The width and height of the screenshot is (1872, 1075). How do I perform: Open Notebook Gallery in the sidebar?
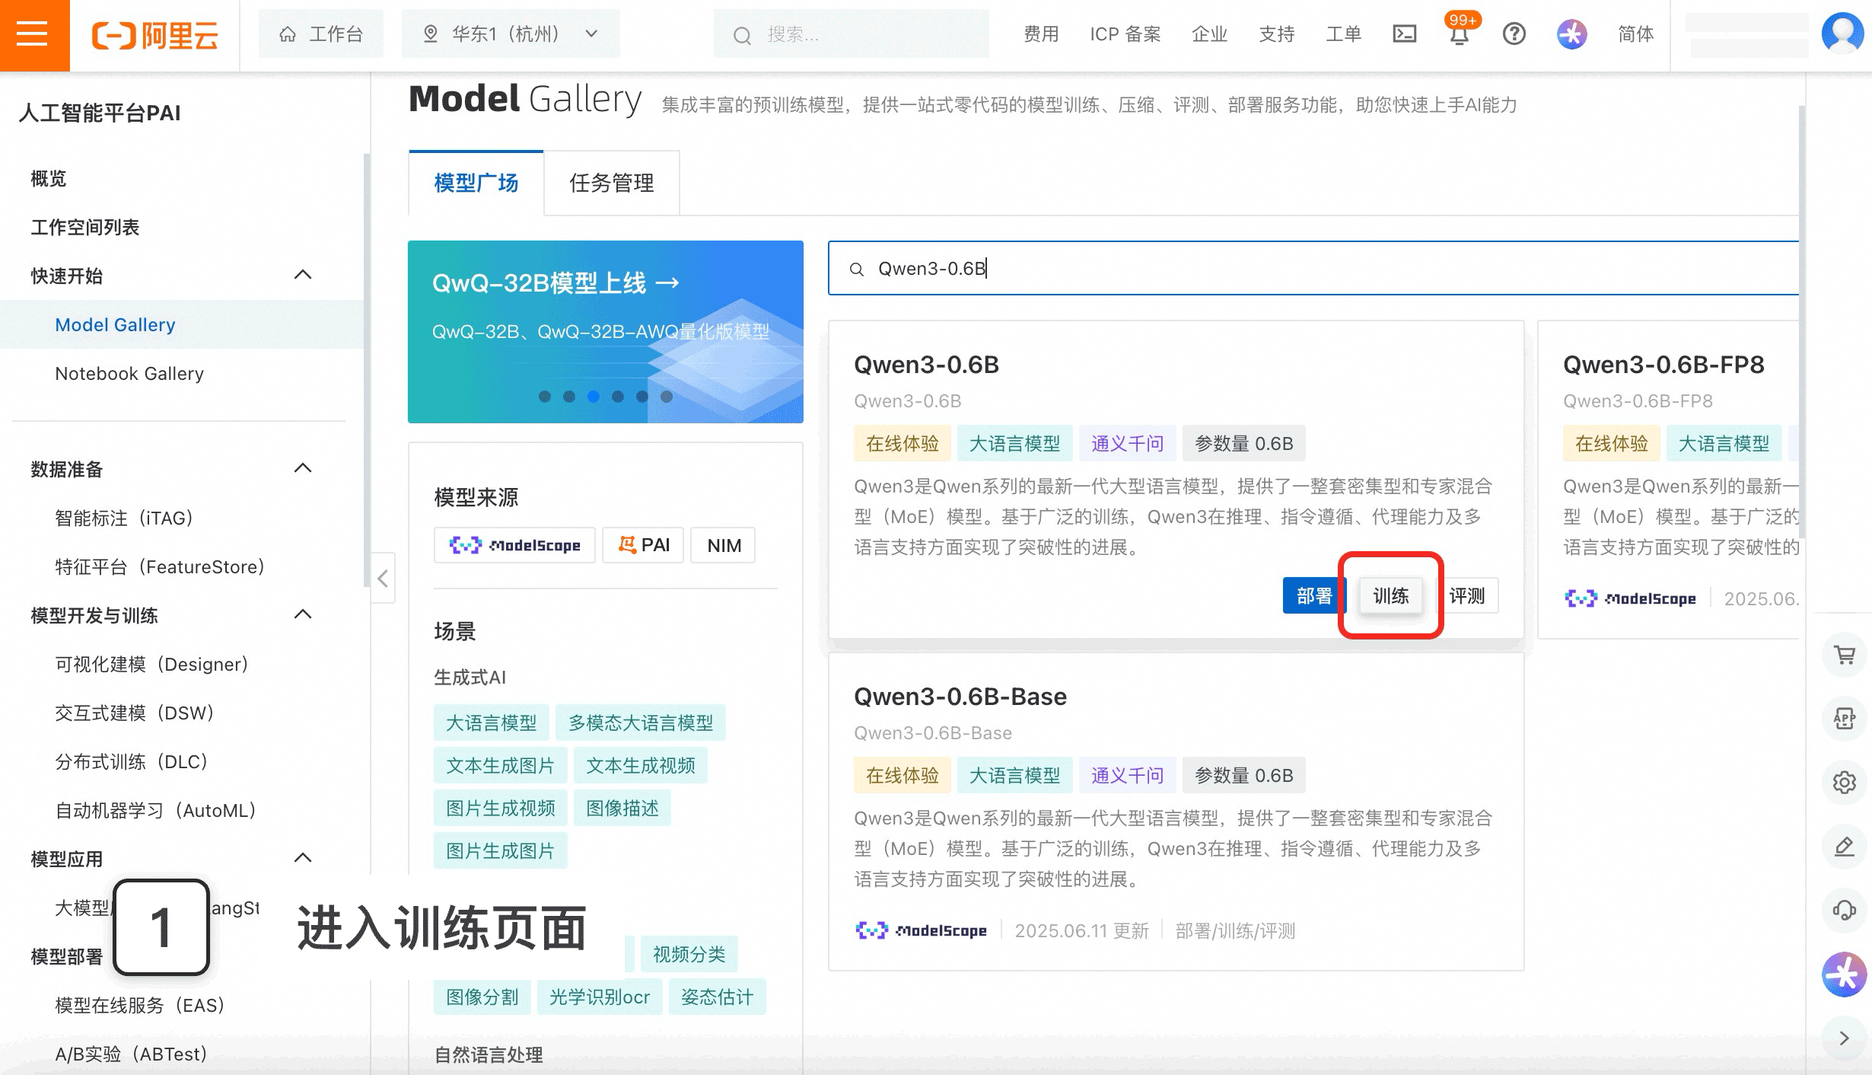click(x=129, y=373)
